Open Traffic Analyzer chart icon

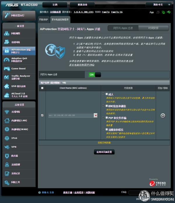[x=6, y=77]
